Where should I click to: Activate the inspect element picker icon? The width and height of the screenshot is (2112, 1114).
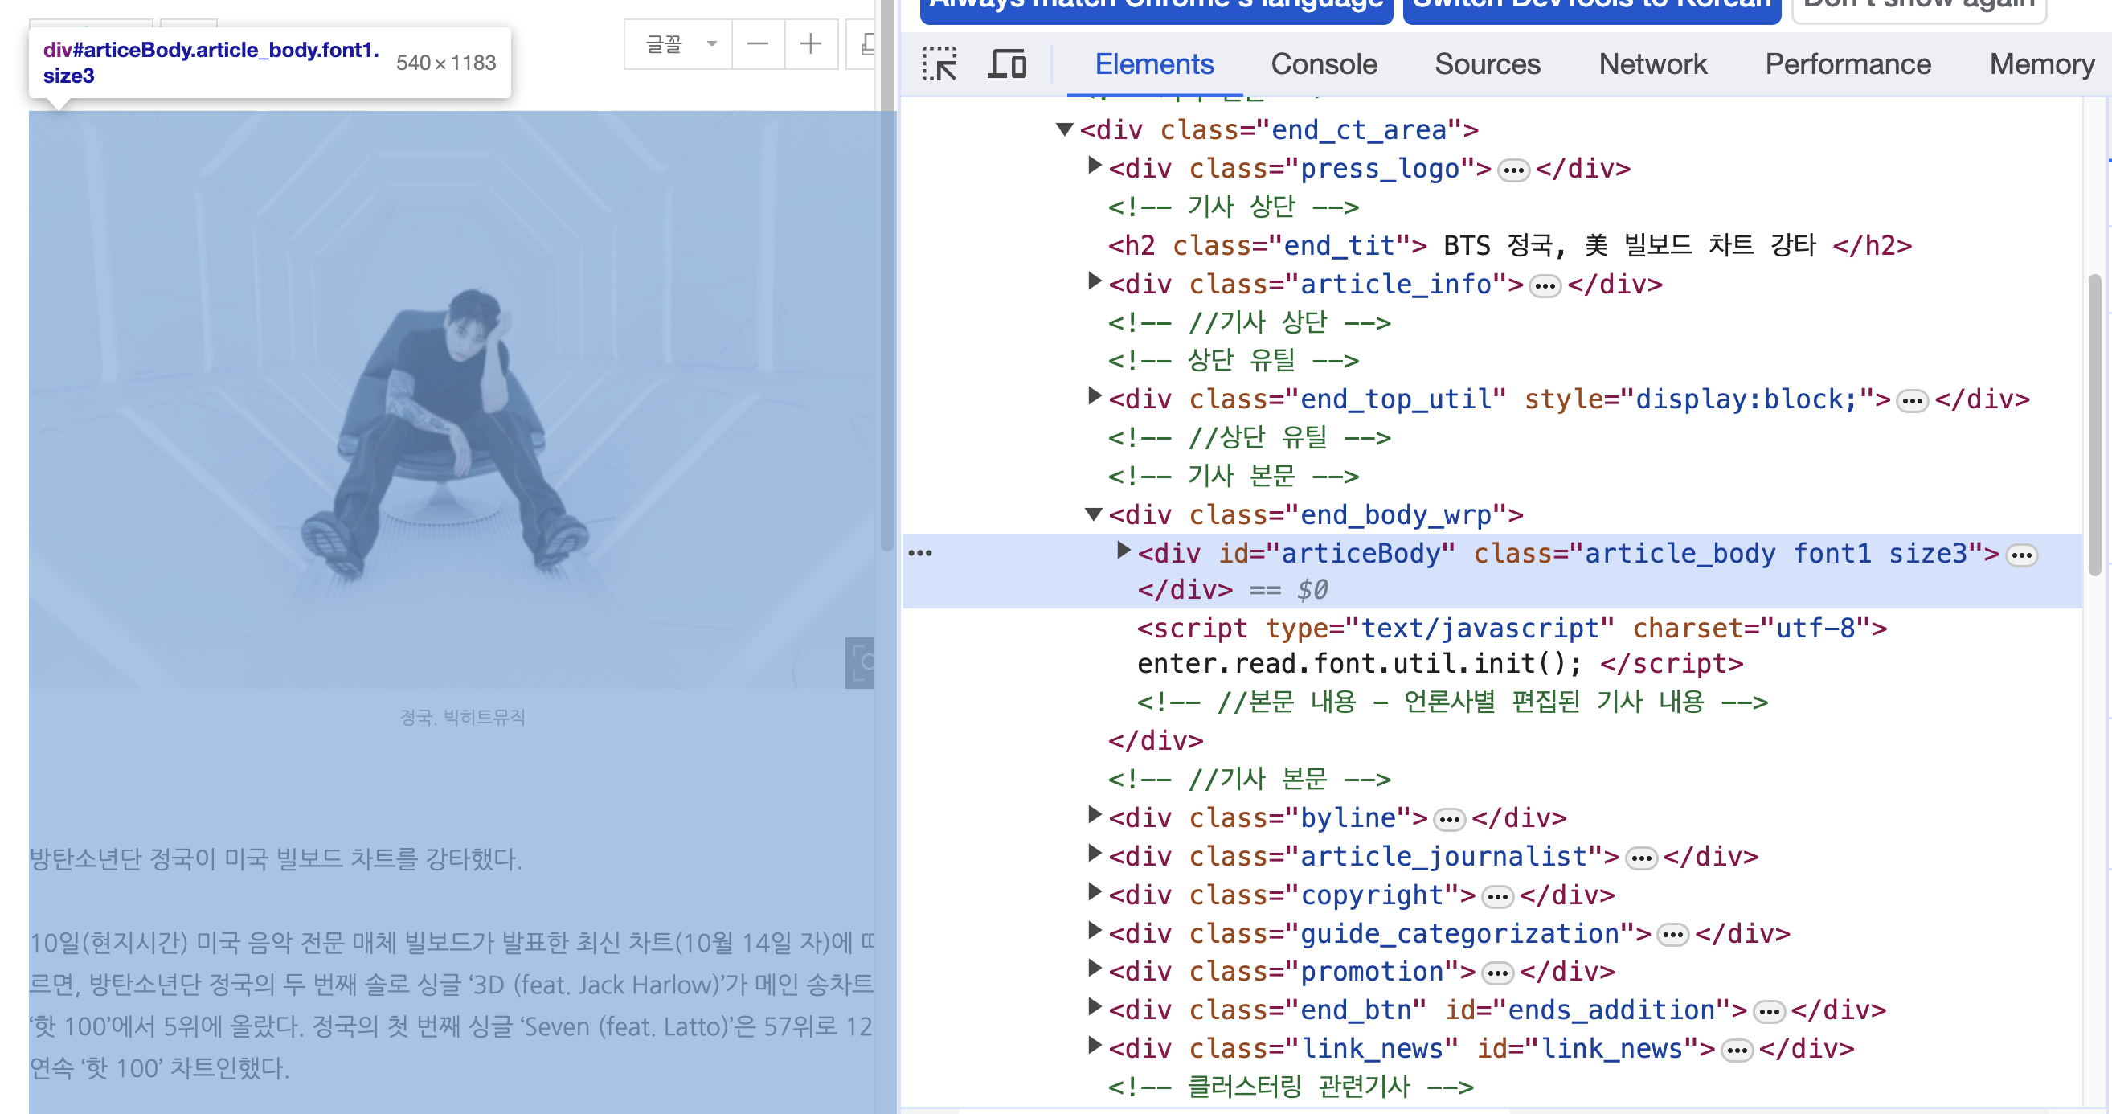point(939,64)
